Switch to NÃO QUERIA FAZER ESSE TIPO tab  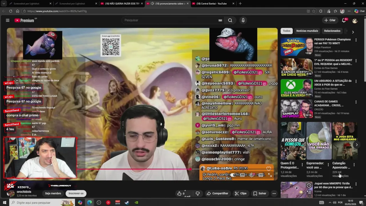click(x=122, y=3)
